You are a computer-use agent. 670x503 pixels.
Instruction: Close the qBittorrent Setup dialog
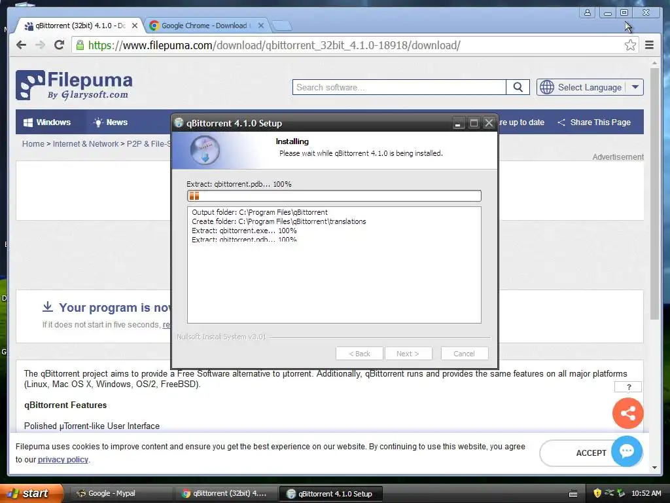(489, 124)
